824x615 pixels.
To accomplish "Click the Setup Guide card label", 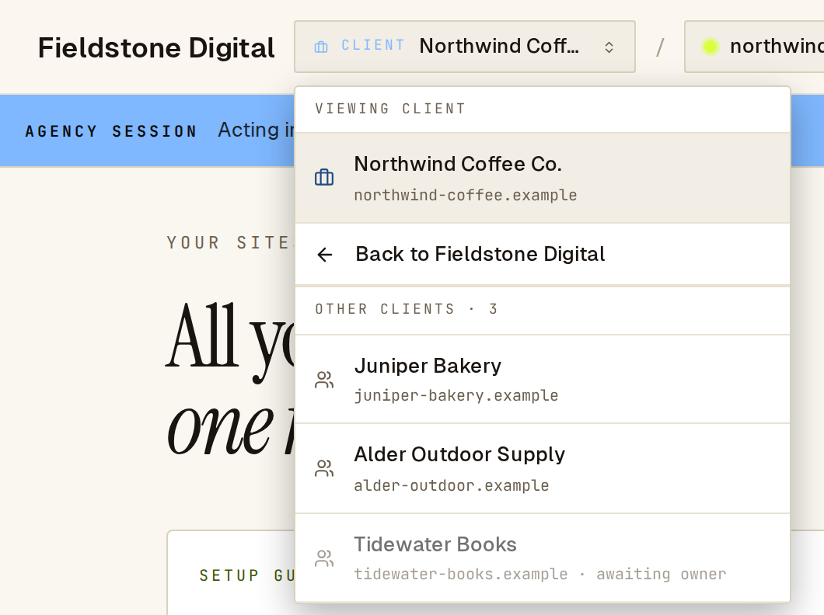I will (246, 575).
